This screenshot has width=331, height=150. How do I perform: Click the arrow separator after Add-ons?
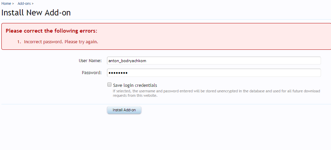(x=33, y=3)
